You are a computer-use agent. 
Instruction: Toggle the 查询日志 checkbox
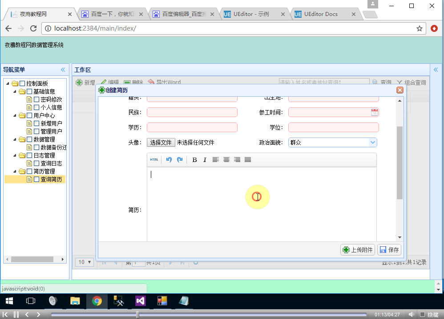36,163
